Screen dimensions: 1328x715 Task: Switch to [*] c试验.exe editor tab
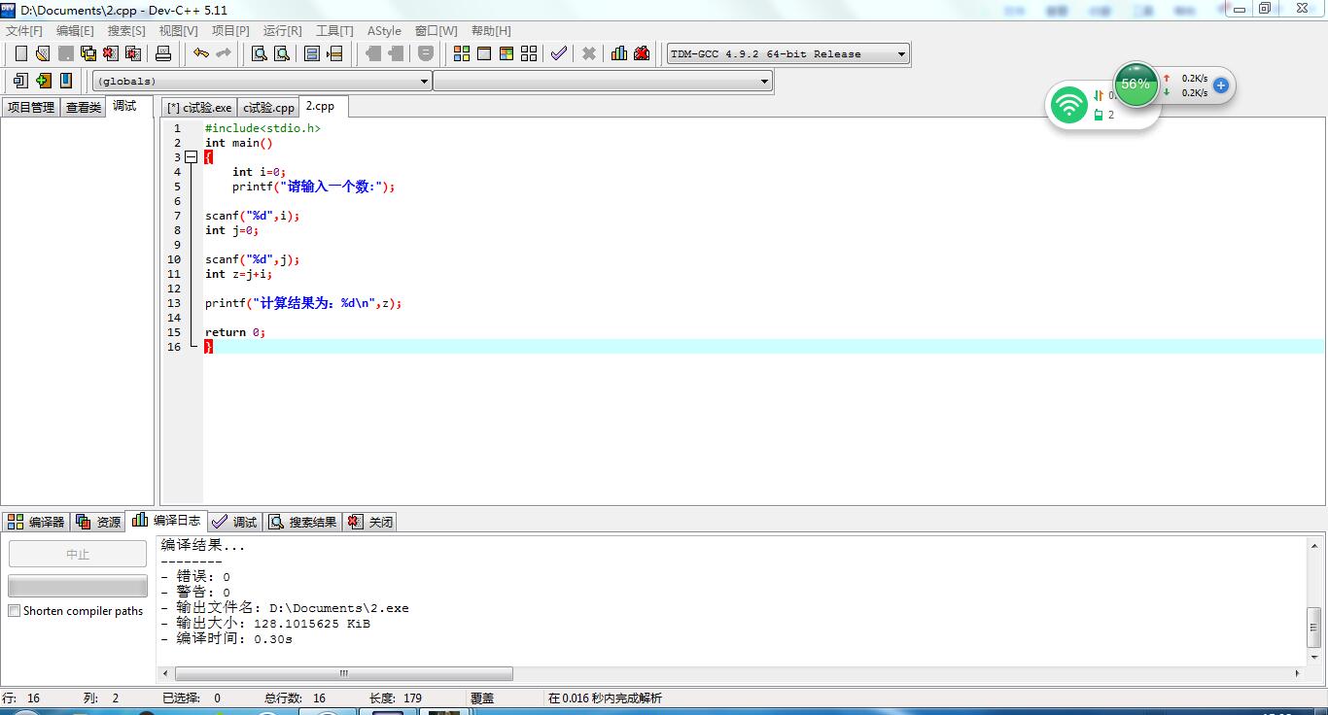tap(199, 108)
